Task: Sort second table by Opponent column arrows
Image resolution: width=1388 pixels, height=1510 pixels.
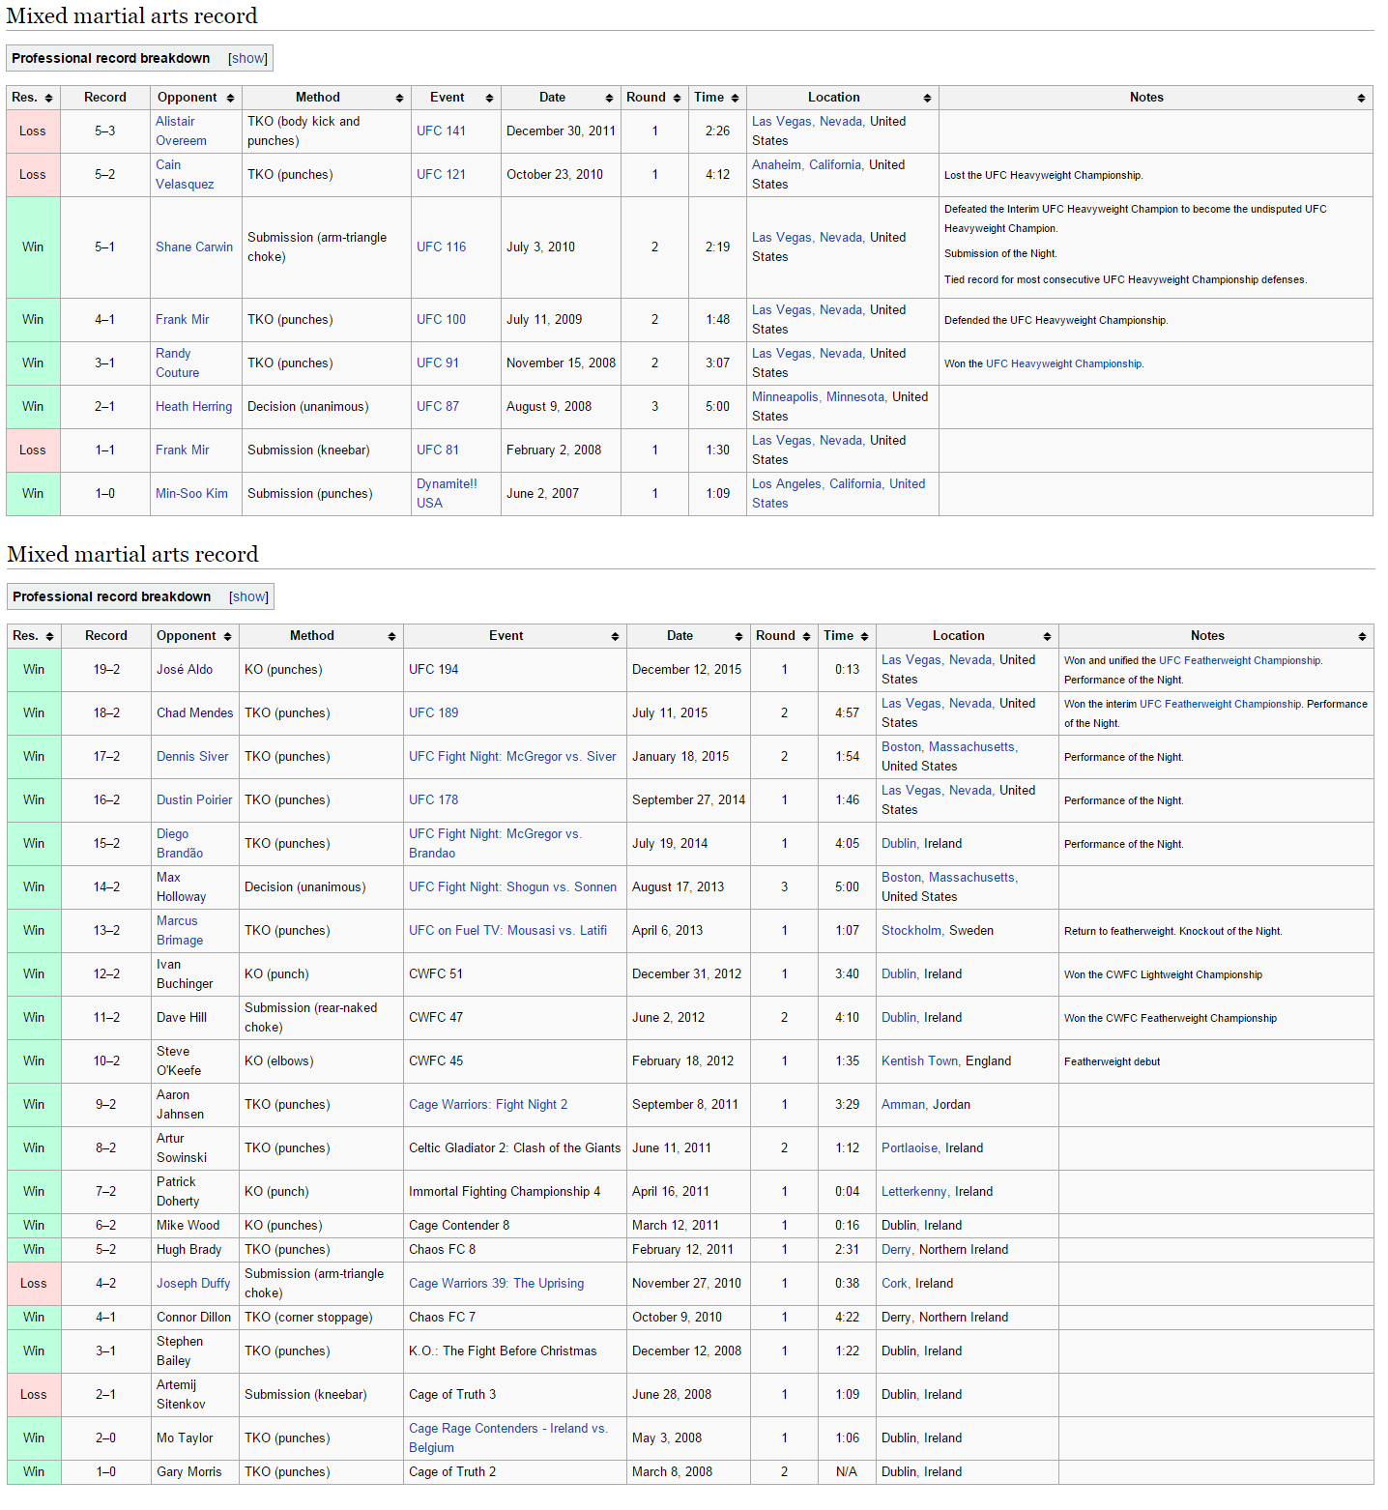Action: tap(227, 637)
